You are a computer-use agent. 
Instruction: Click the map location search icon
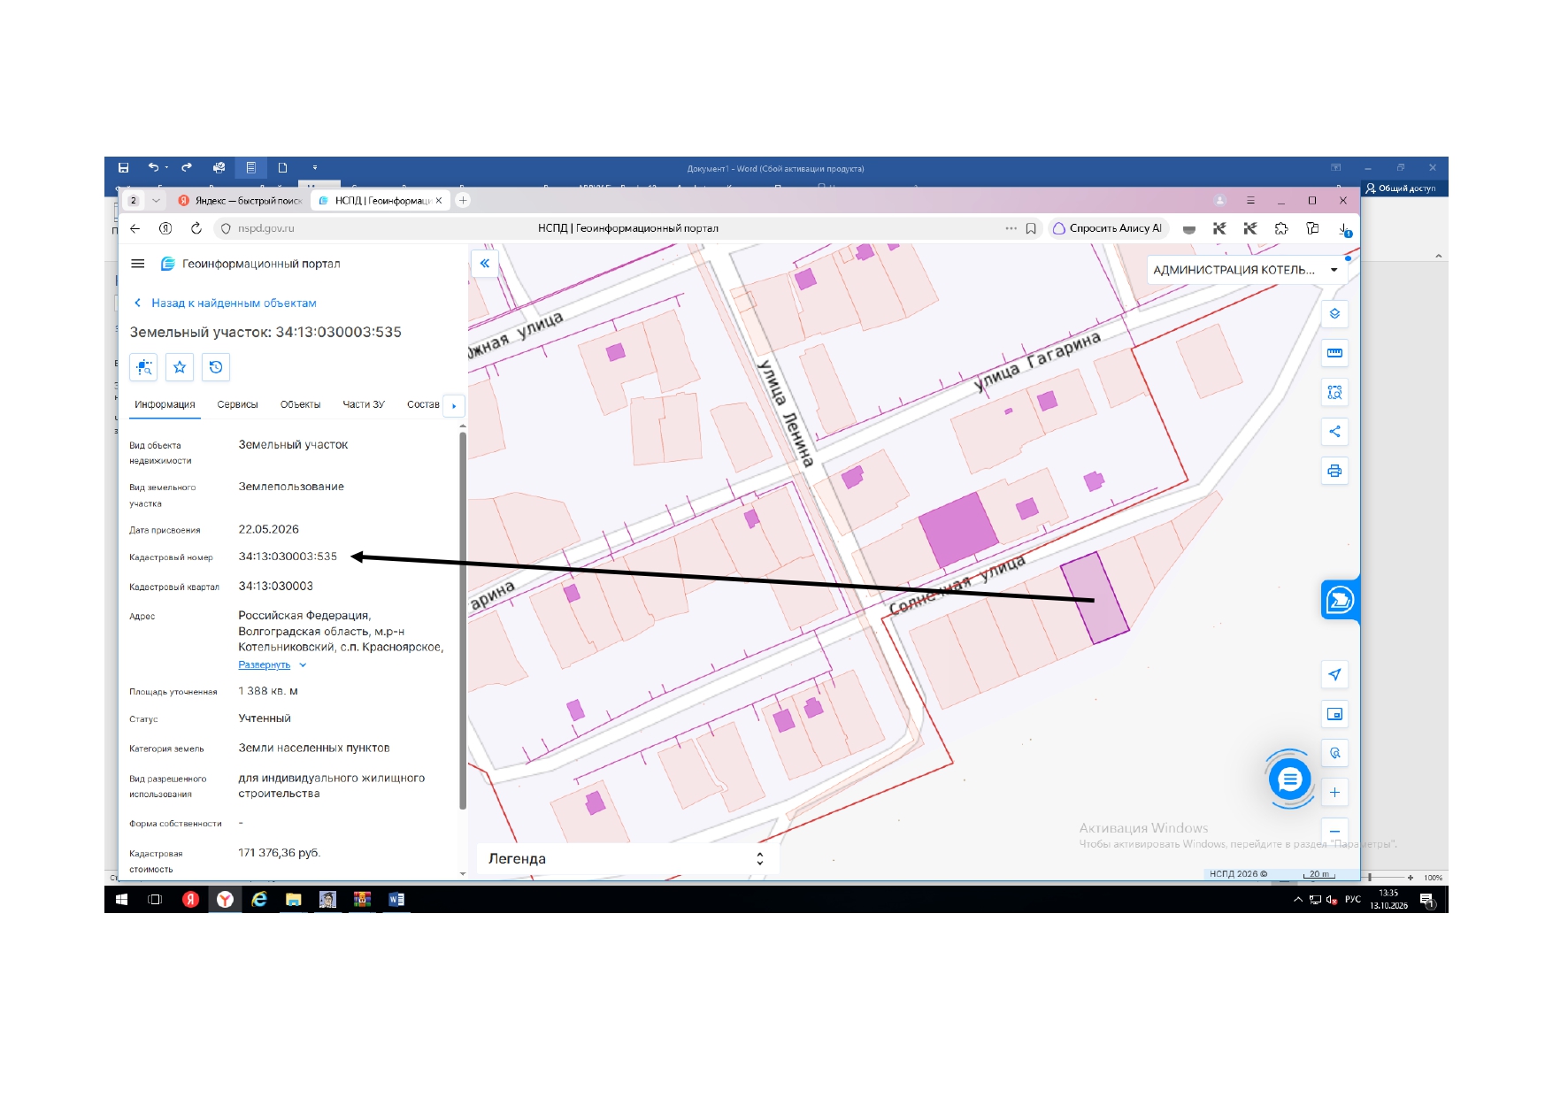pos(1334,753)
